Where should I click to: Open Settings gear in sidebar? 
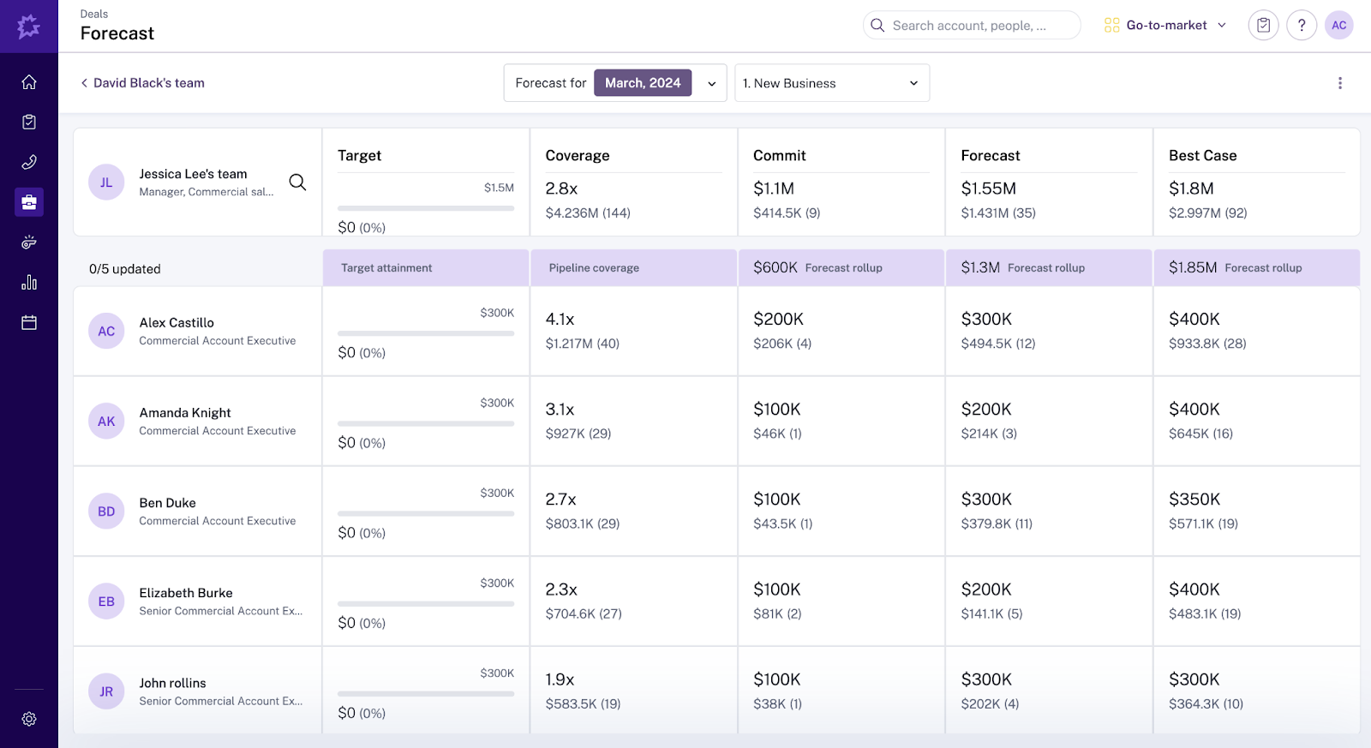[29, 719]
